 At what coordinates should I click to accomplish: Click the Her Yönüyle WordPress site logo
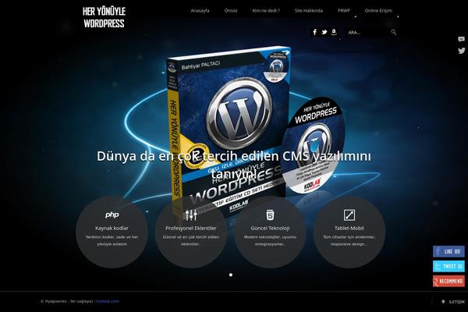[104, 17]
